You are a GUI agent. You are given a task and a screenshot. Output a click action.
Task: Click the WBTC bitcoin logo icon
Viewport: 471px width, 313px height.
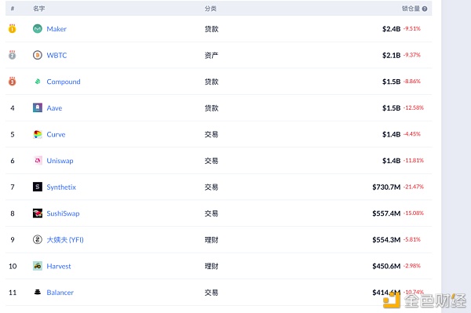tap(38, 55)
